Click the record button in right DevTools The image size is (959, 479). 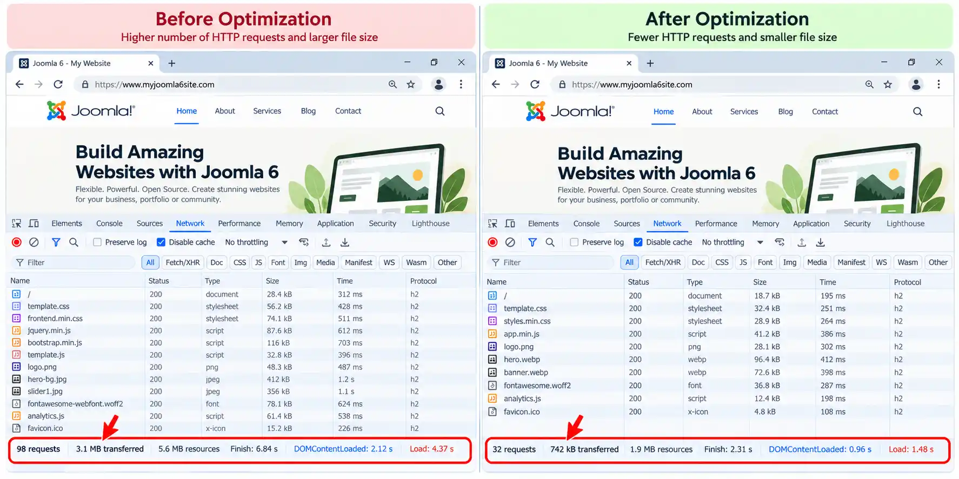coord(492,242)
